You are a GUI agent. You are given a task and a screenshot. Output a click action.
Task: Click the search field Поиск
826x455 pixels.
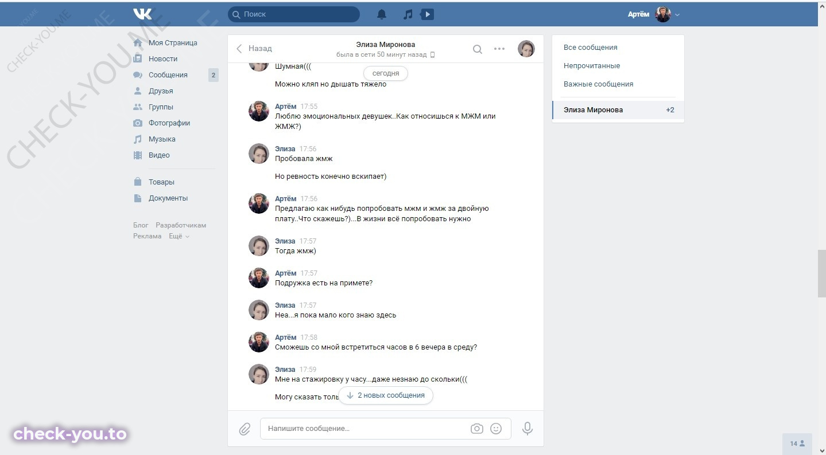[x=294, y=14]
